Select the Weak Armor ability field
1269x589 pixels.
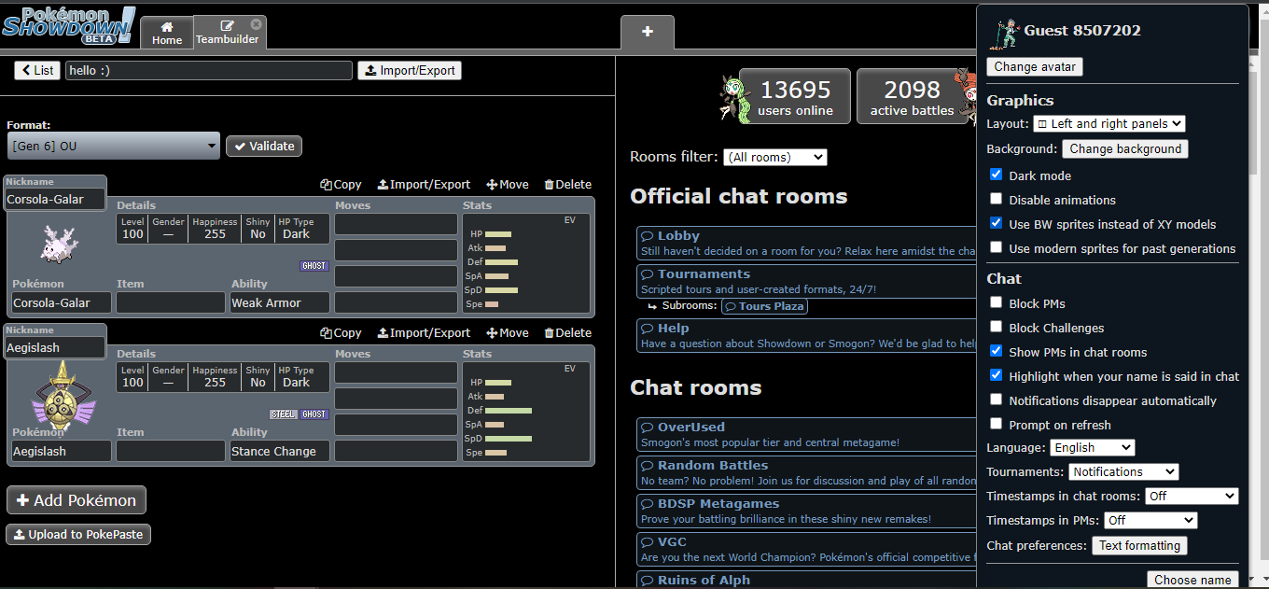coord(280,302)
